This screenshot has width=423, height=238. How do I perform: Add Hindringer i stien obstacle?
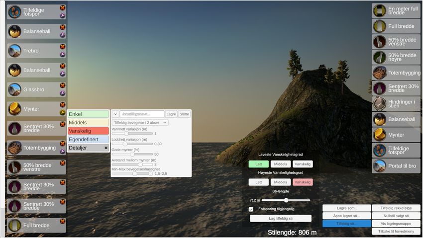point(396,104)
